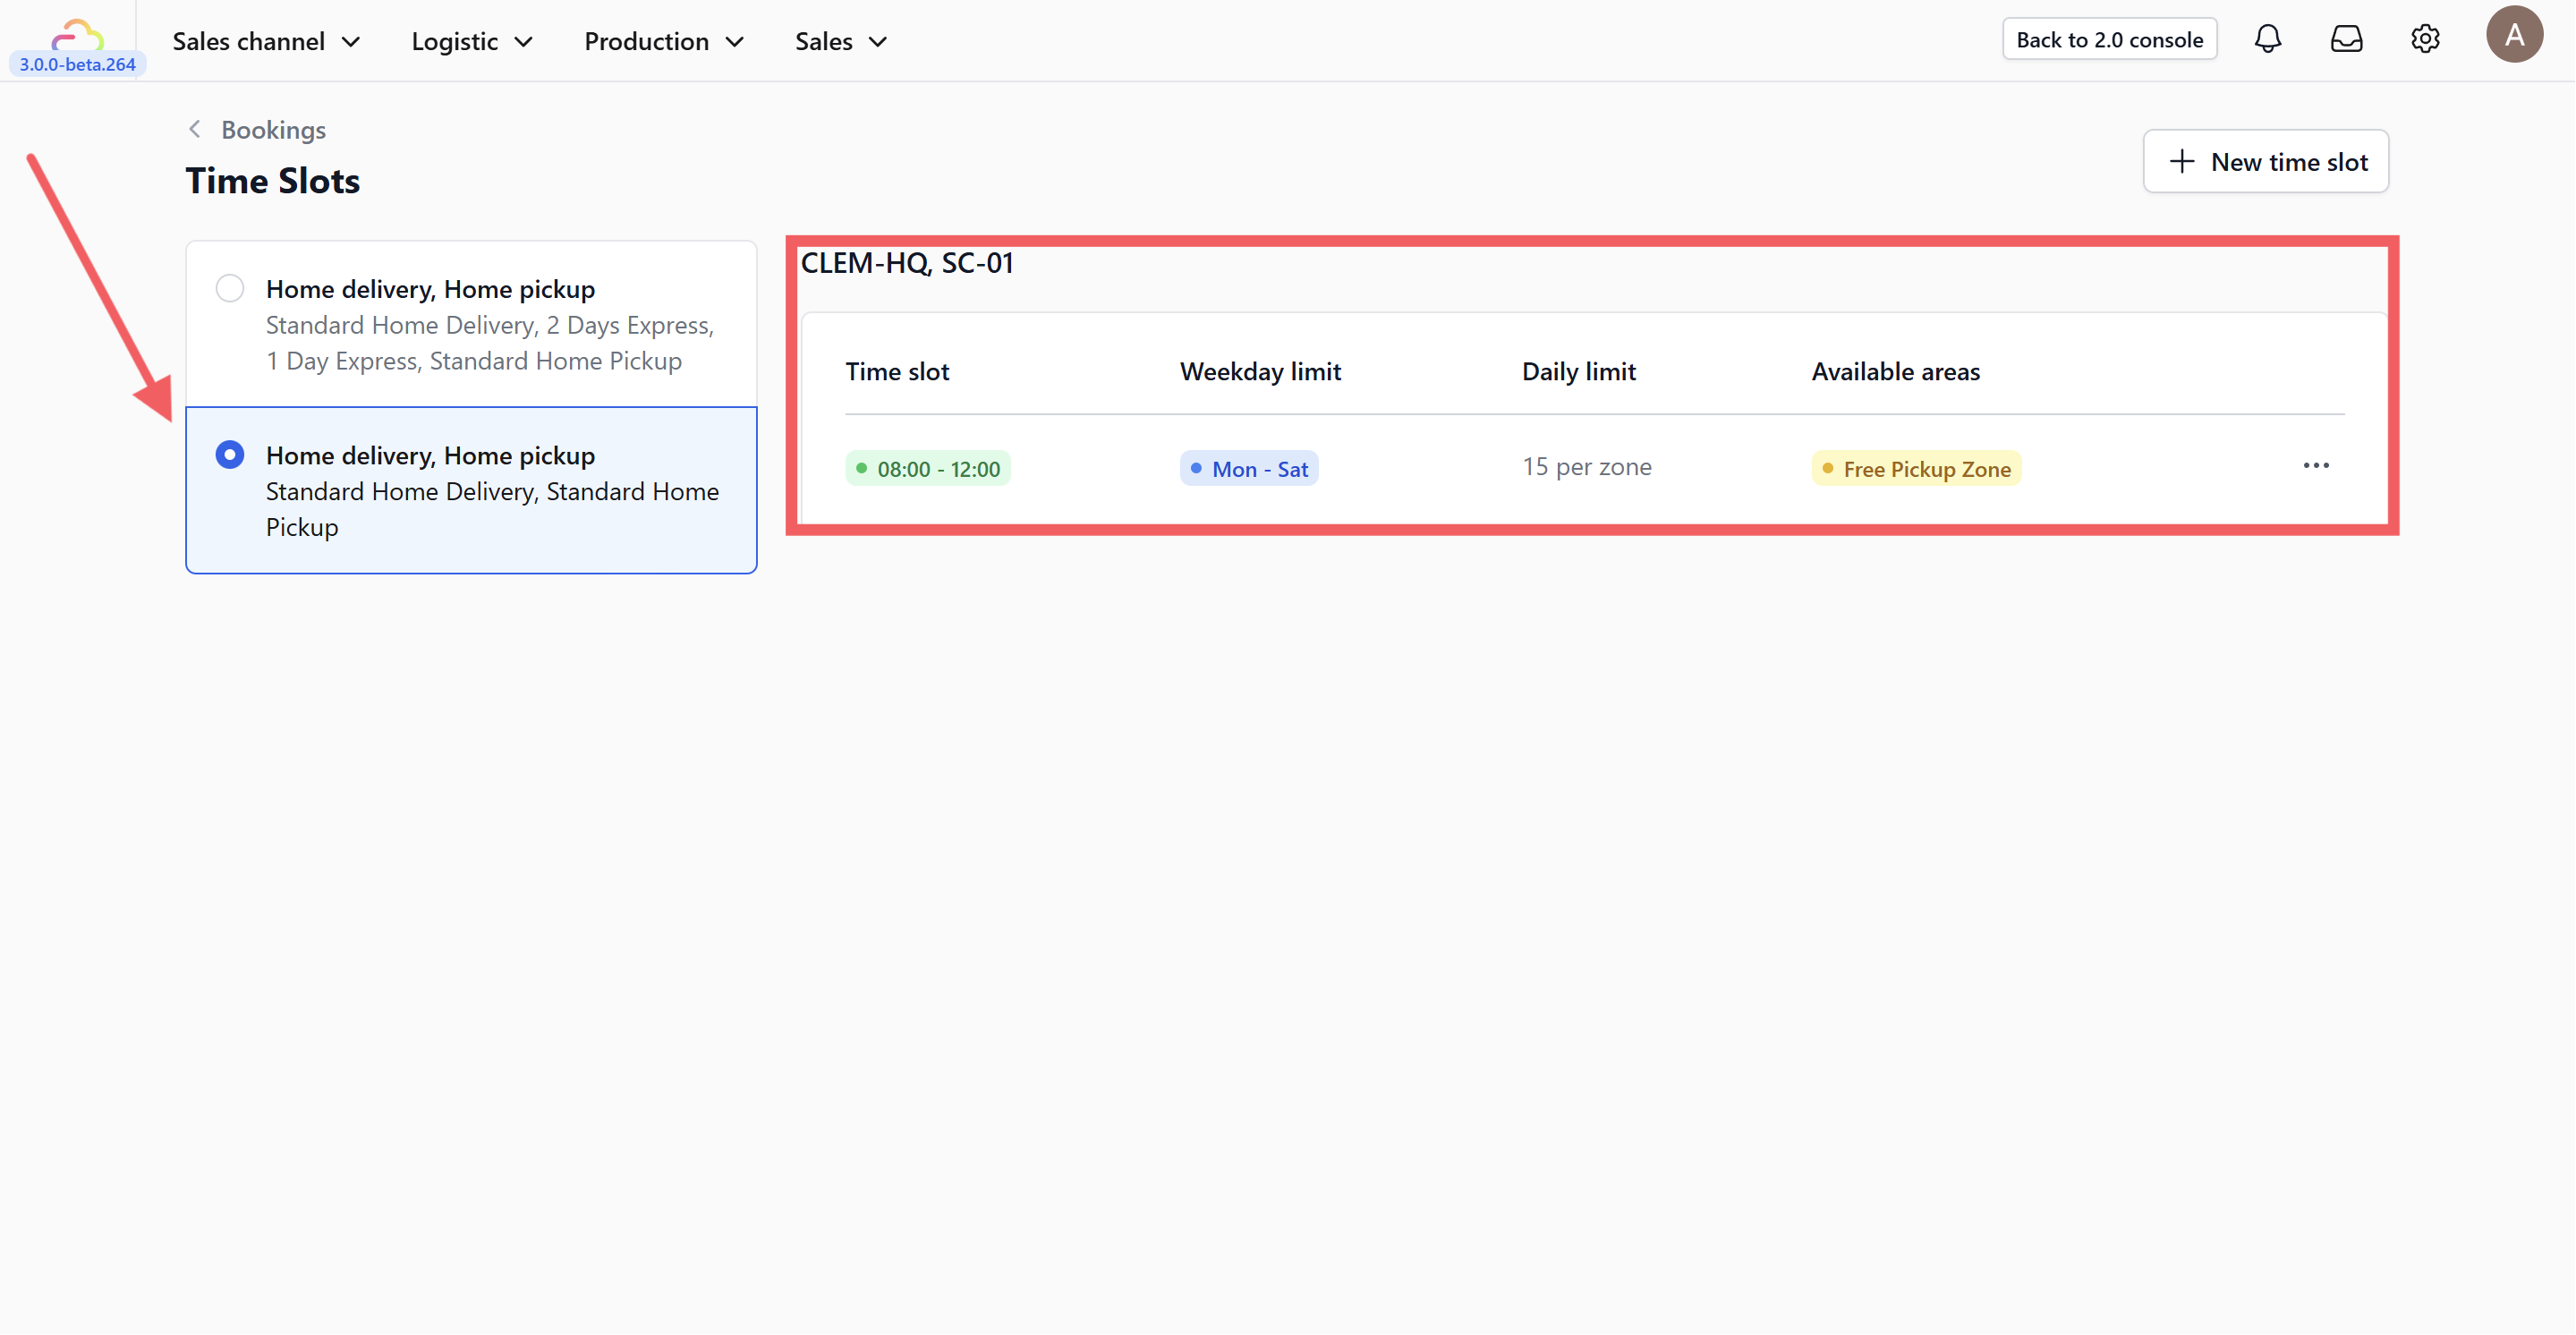The image size is (2576, 1335).
Task: Open the settings gear icon
Action: coord(2424,39)
